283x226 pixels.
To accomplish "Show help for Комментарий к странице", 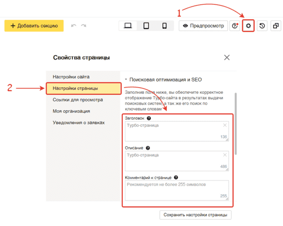I will (176, 177).
